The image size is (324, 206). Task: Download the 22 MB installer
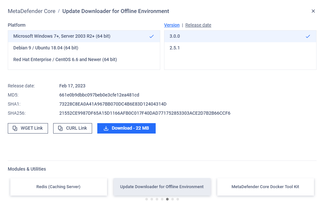coord(126,128)
